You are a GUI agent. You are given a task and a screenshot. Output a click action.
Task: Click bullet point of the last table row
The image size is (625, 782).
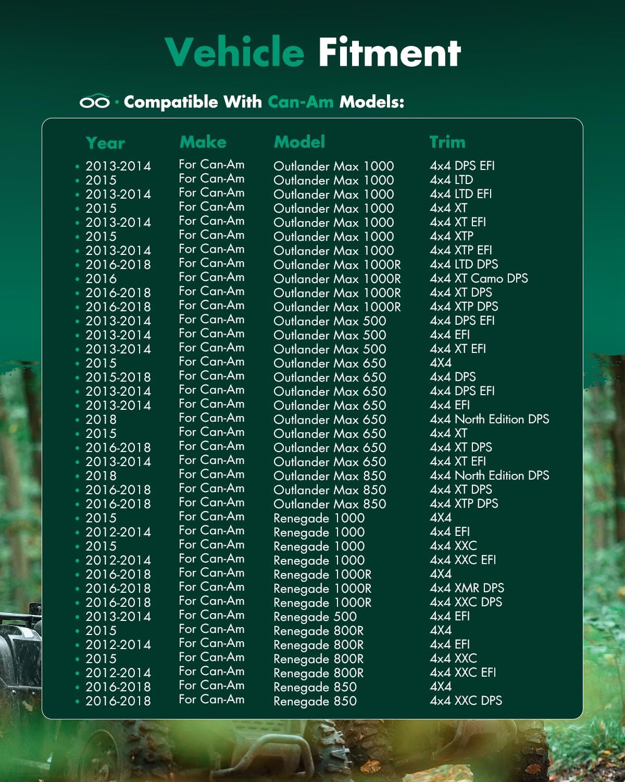77,702
